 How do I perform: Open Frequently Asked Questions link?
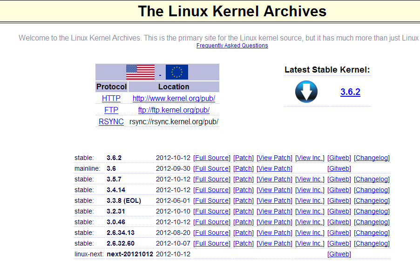coord(232,46)
